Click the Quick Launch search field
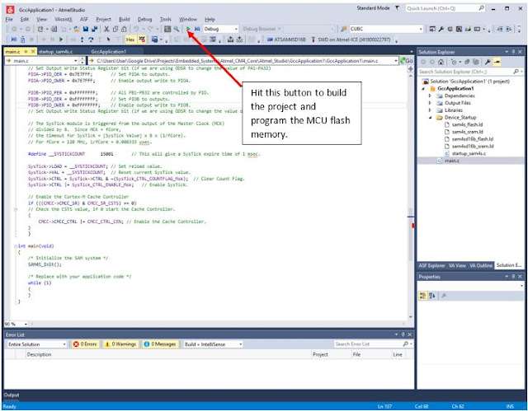 tap(445, 8)
